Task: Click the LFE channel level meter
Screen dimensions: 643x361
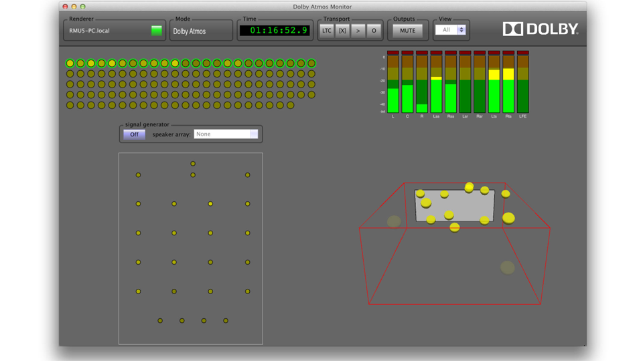Action: click(x=523, y=84)
